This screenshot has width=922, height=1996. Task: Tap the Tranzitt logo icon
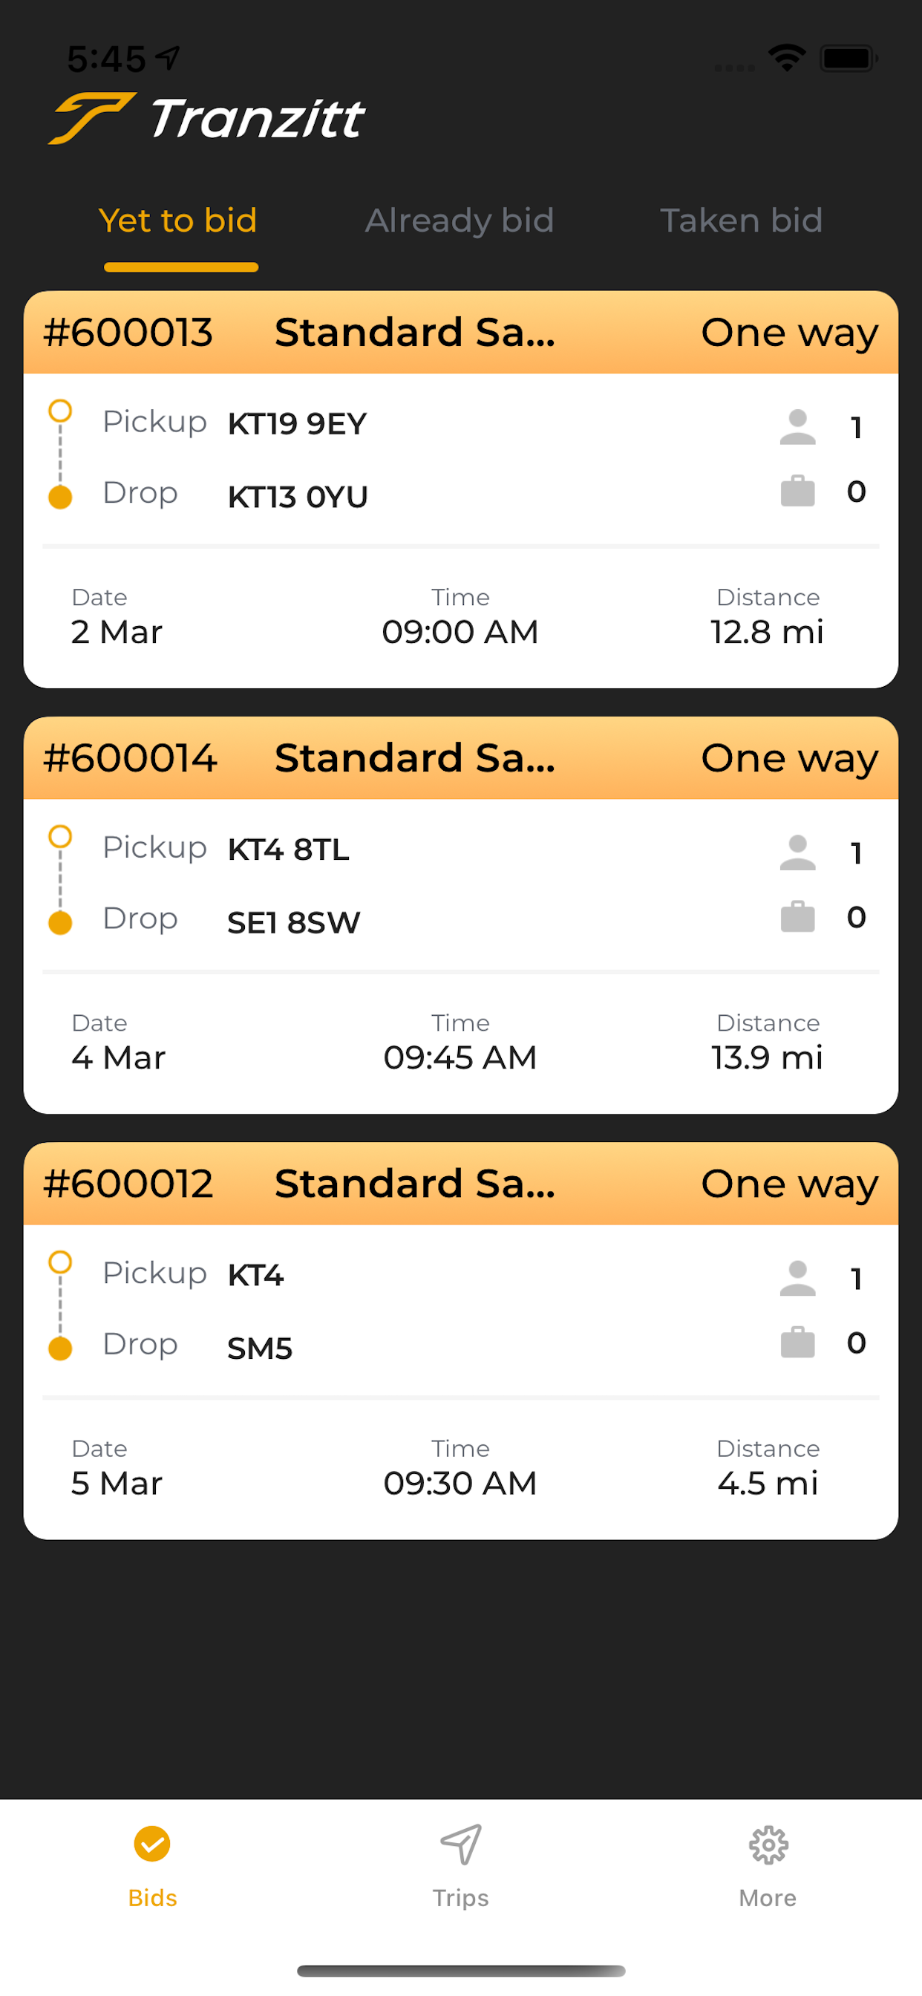click(x=91, y=118)
